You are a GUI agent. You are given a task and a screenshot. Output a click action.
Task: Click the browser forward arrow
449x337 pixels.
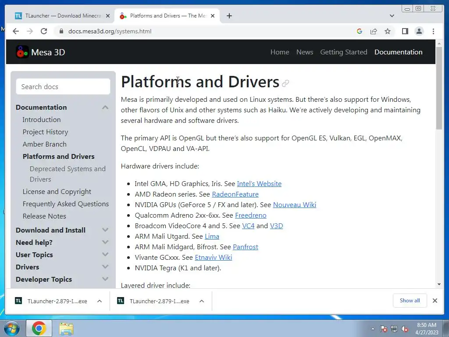point(30,31)
